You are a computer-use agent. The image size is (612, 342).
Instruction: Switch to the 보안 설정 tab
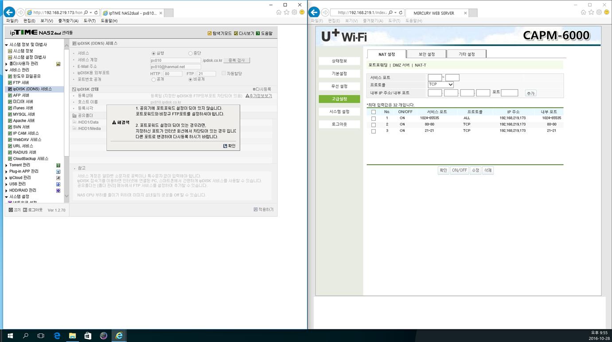point(426,54)
